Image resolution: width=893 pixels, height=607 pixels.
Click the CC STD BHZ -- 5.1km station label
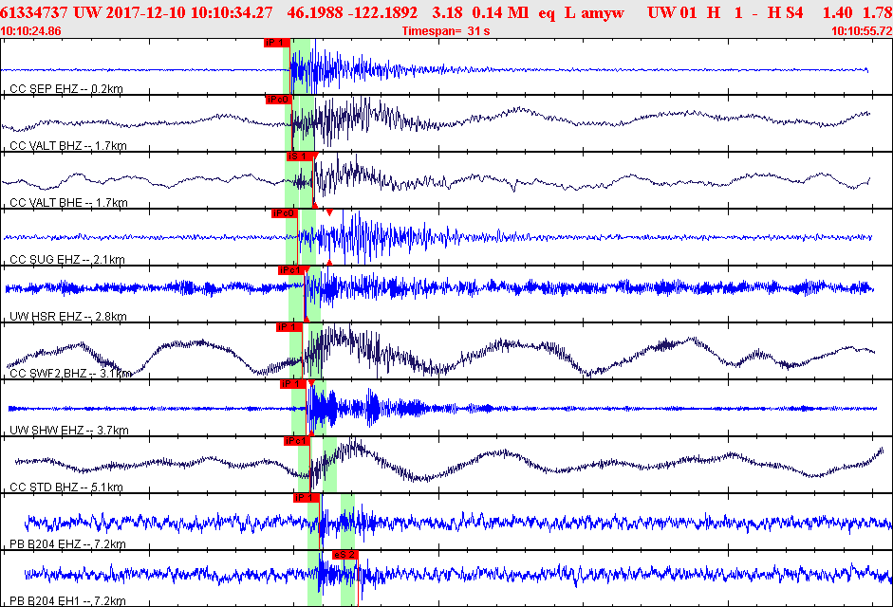click(x=66, y=487)
